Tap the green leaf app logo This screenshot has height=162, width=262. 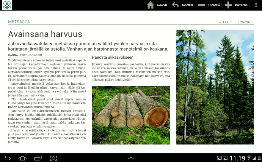(7, 5)
